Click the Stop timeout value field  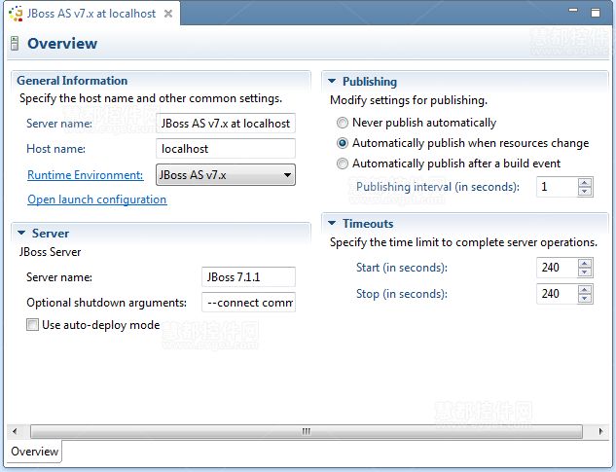[x=557, y=294]
